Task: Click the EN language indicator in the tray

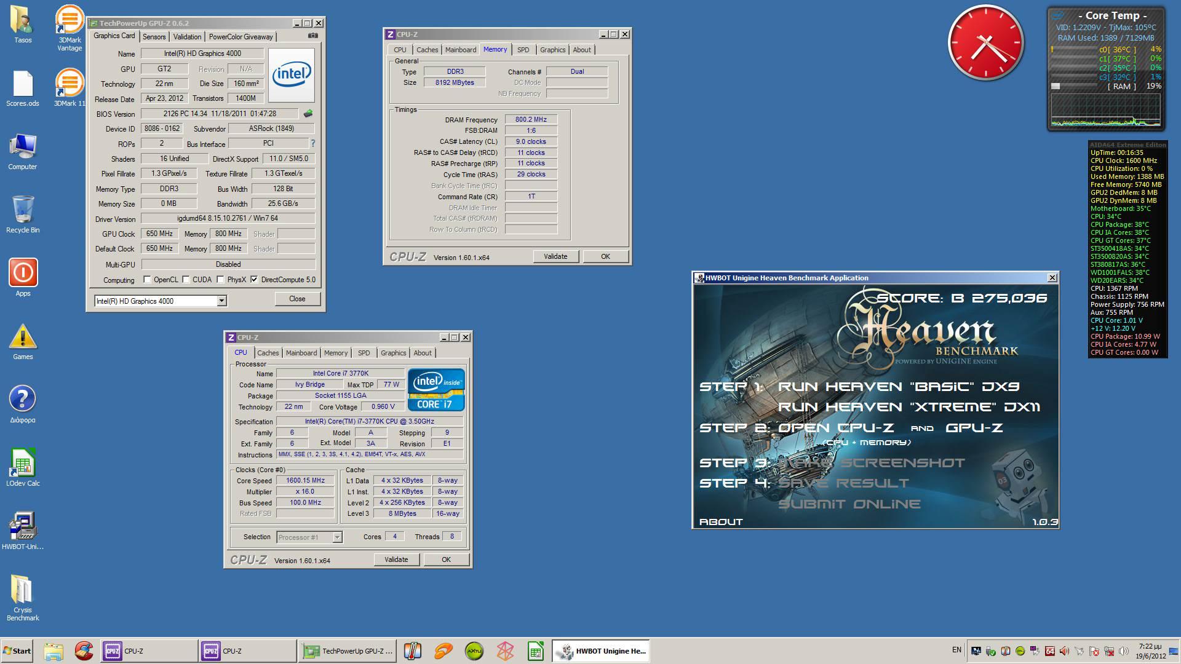Action: pos(956,650)
